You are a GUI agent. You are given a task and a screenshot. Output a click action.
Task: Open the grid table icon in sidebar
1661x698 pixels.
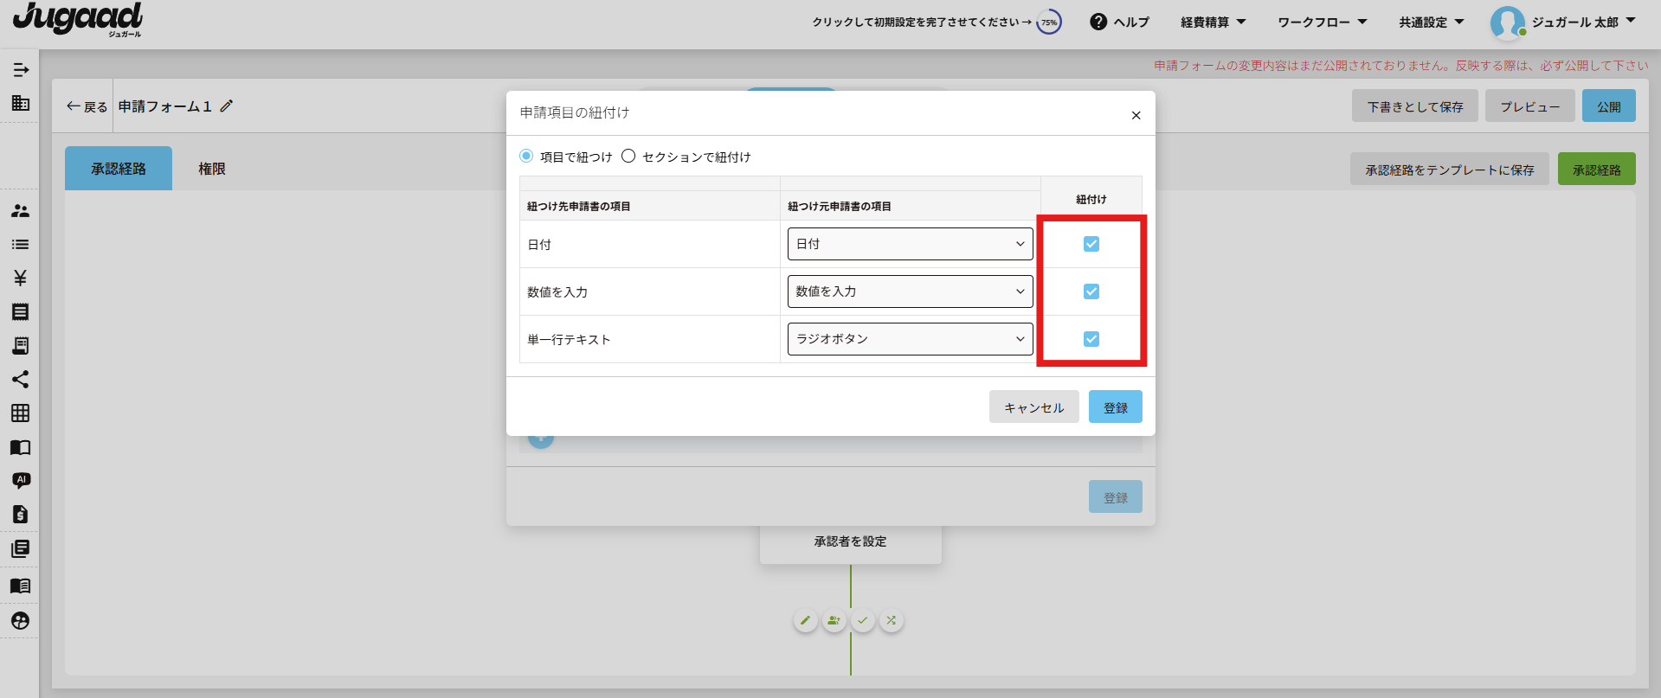(20, 413)
